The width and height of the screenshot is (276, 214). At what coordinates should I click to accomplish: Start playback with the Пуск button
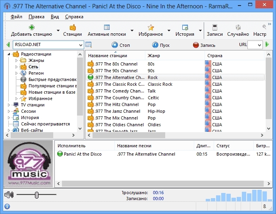click(161, 45)
